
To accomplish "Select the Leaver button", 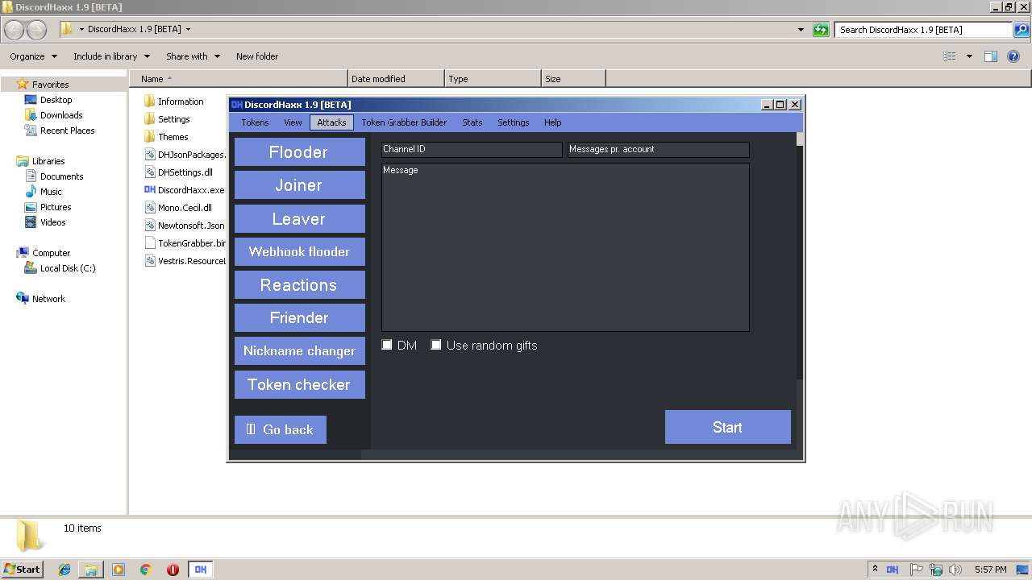I will point(300,218).
